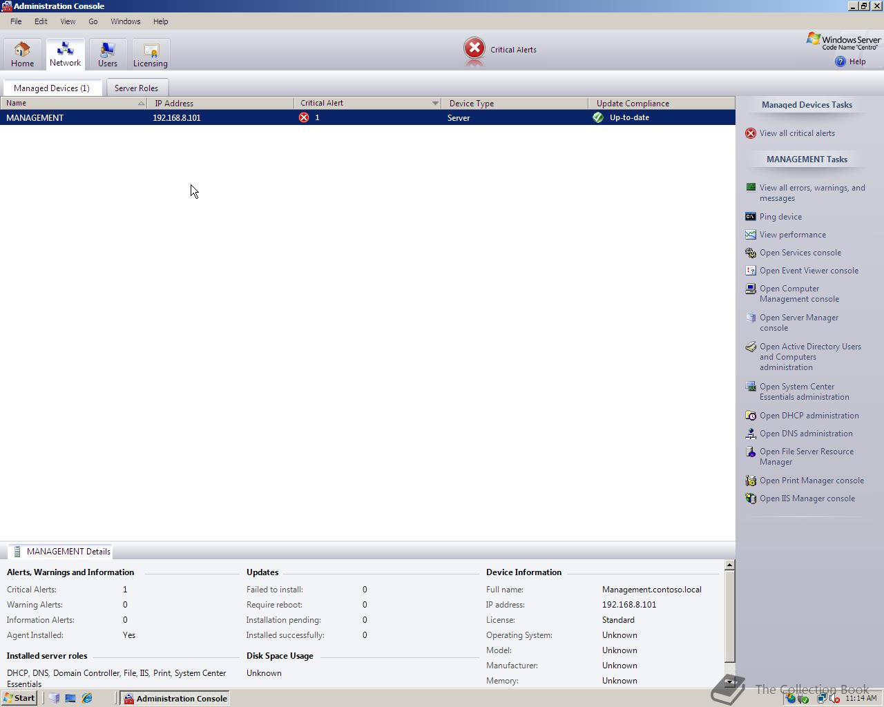Click the 11:14 AM system clock
The image size is (884, 707).
pyautogui.click(x=861, y=698)
